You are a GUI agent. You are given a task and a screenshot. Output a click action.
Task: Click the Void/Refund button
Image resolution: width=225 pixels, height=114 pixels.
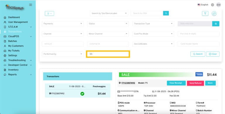[x=195, y=83]
